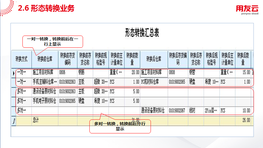The image size is (263, 148).
Task: Select the 手机电子原材料仓 warehouse cell
Action: pos(45,101)
